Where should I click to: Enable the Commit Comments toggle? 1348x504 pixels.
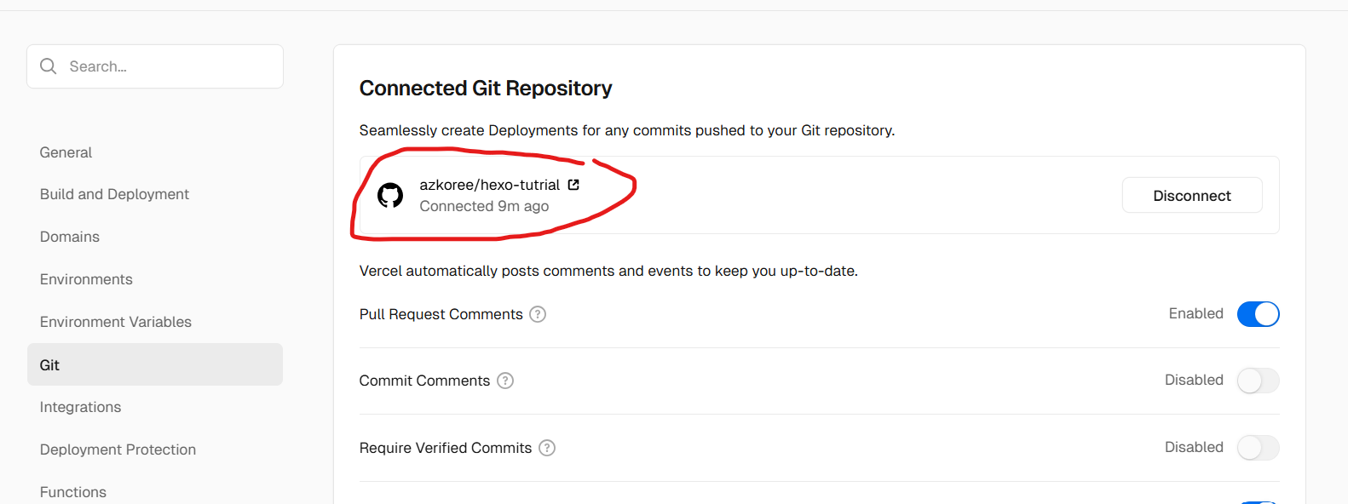pyautogui.click(x=1258, y=381)
